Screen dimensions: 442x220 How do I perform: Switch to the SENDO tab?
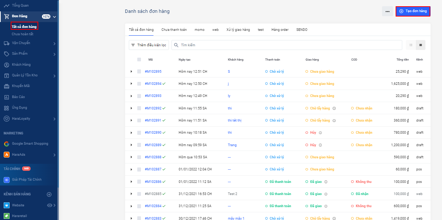pyautogui.click(x=302, y=29)
